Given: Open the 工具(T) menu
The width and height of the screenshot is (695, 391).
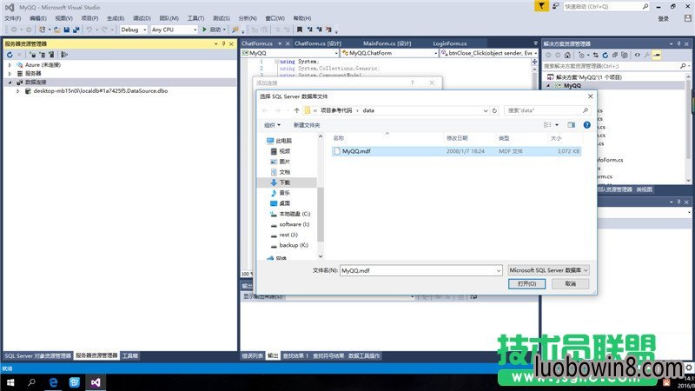Looking at the screenshot, I should pos(195,18).
